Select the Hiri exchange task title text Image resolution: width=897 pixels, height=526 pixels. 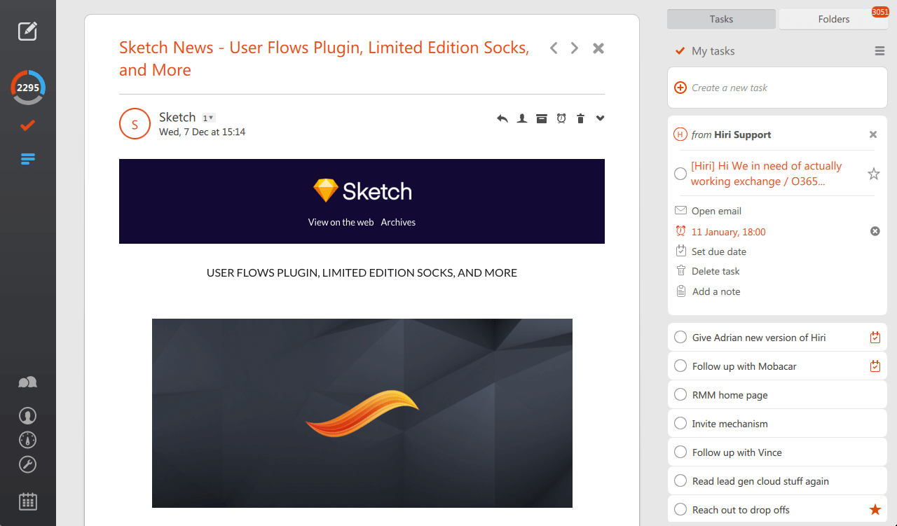click(x=766, y=174)
